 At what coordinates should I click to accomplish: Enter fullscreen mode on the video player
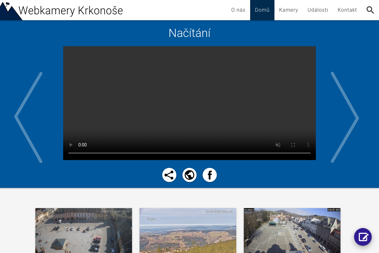pos(293,145)
